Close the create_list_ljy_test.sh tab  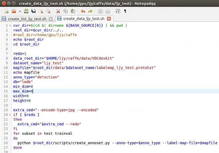click(51, 19)
